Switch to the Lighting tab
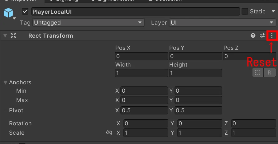Viewport: 278px width, 144px height. point(65,1)
